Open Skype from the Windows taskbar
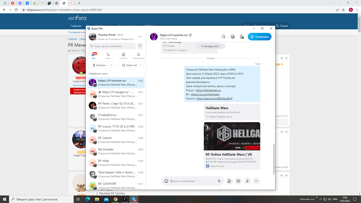 tap(134, 199)
